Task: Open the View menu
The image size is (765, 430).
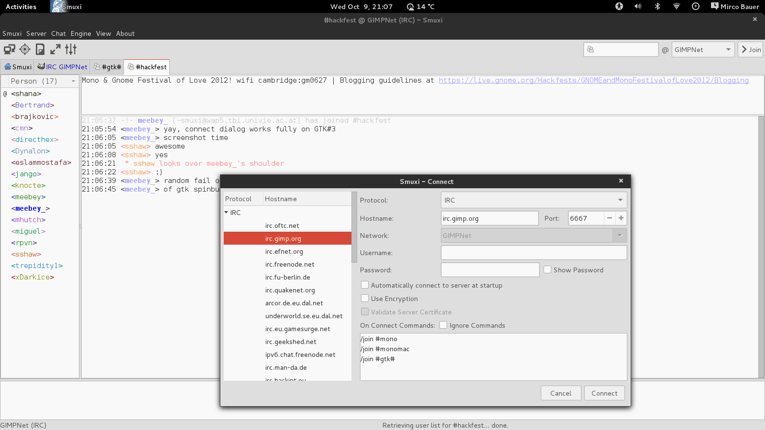Action: point(103,33)
